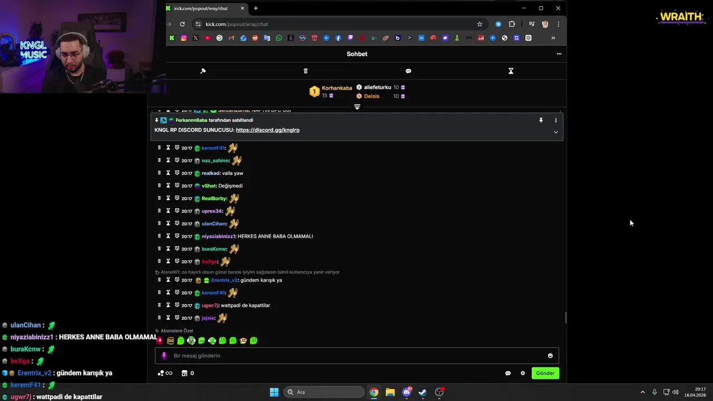713x401 pixels.
Task: Click the purple microphone icon in message box
Action: (164, 355)
